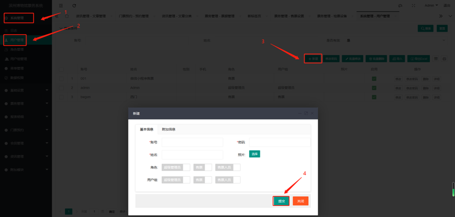Click the 选择 photo select button

(x=255, y=154)
